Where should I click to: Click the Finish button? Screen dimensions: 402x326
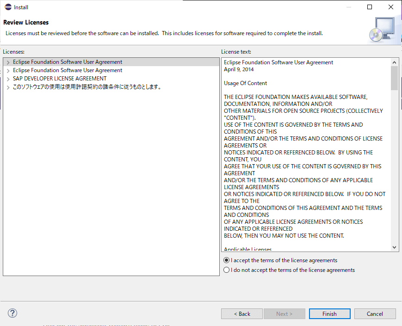329,314
